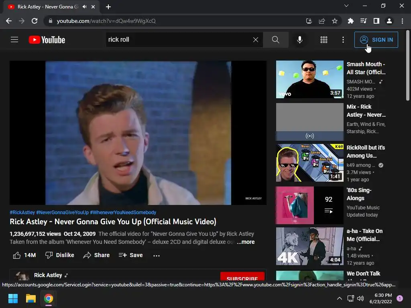Go to the YouTube home logo
The height and width of the screenshot is (308, 411).
[47, 40]
